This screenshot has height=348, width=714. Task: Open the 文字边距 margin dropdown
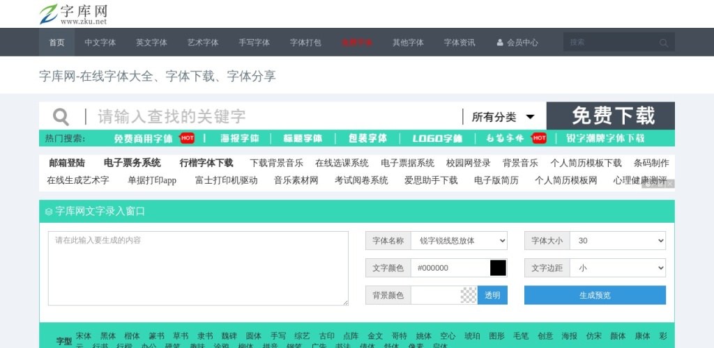pos(617,268)
